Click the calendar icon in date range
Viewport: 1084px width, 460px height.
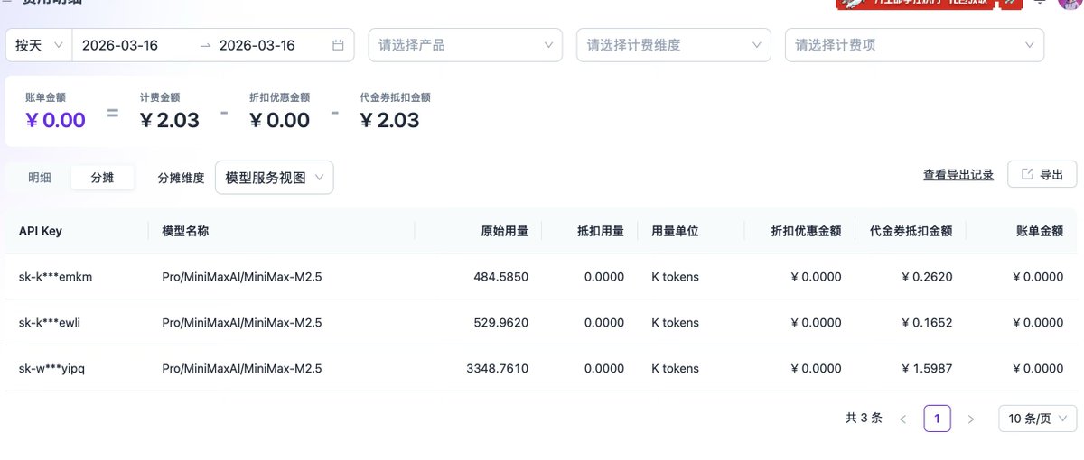click(x=338, y=45)
